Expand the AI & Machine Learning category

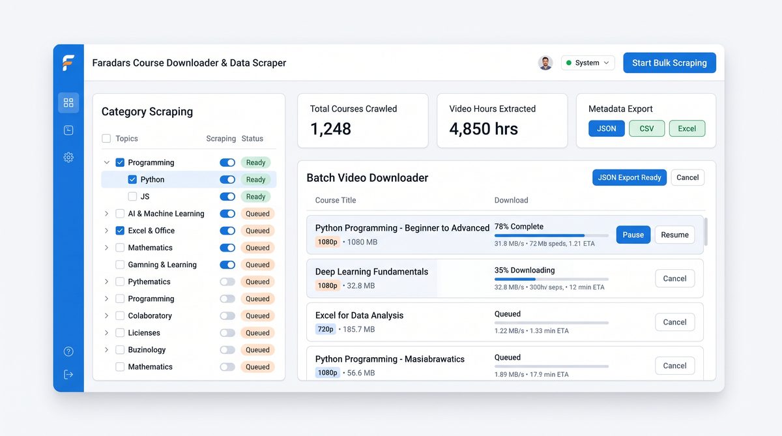coord(106,213)
